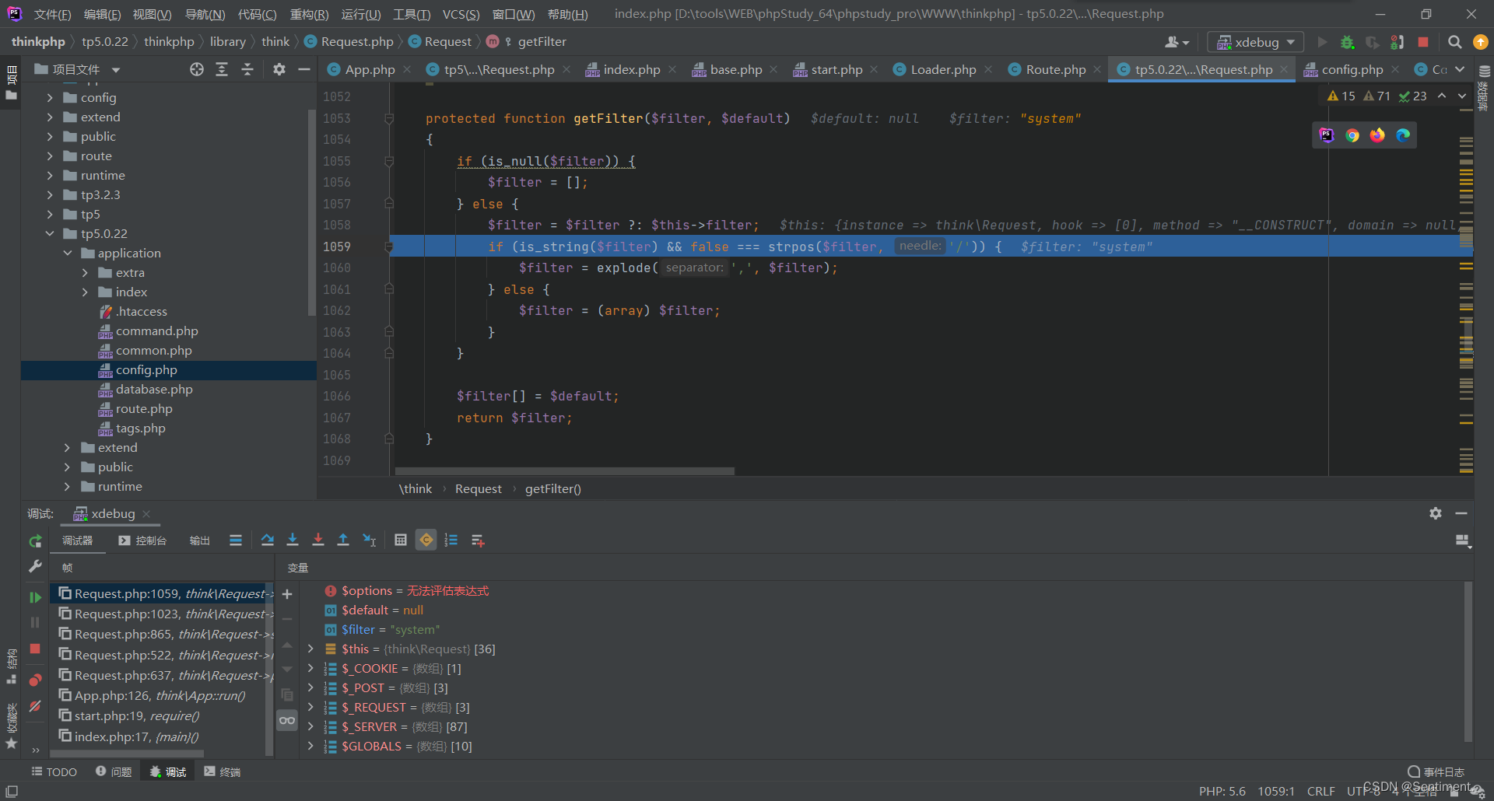Expand the $GLOBALS array variable
This screenshot has width=1494, height=801.
point(310,746)
